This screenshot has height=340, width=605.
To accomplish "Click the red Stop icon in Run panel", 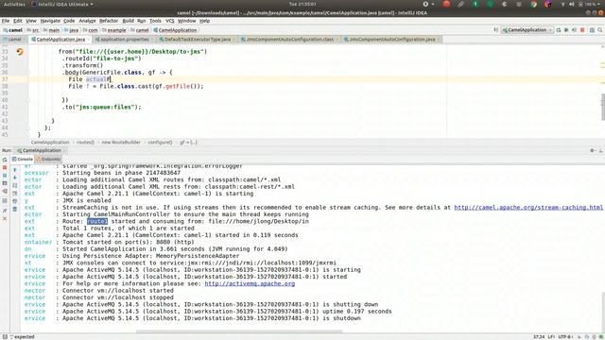I will tap(5, 168).
